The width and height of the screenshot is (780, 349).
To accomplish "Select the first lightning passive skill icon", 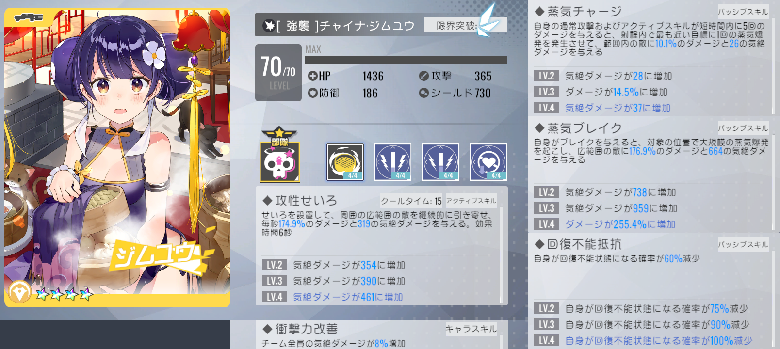I will (393, 162).
